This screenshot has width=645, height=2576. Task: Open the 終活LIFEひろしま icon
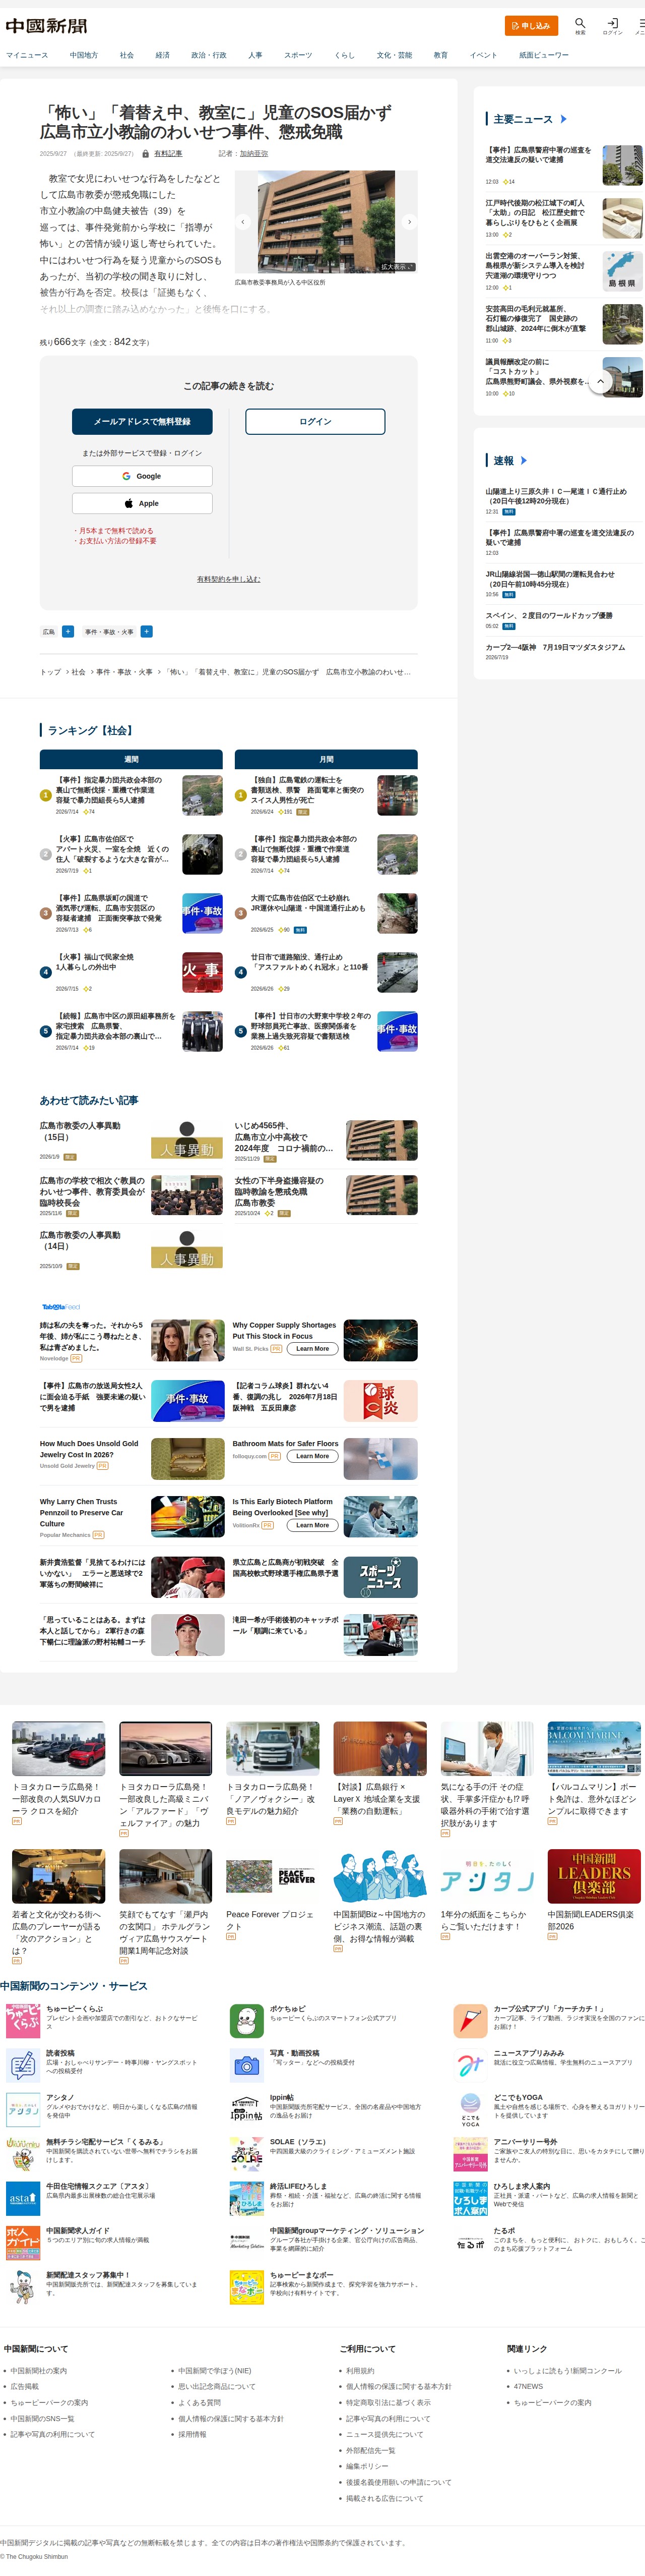(x=246, y=2198)
